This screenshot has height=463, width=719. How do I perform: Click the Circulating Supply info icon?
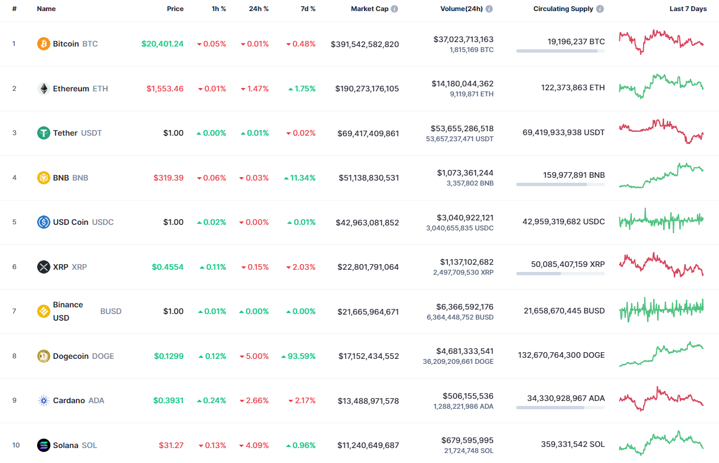point(600,8)
